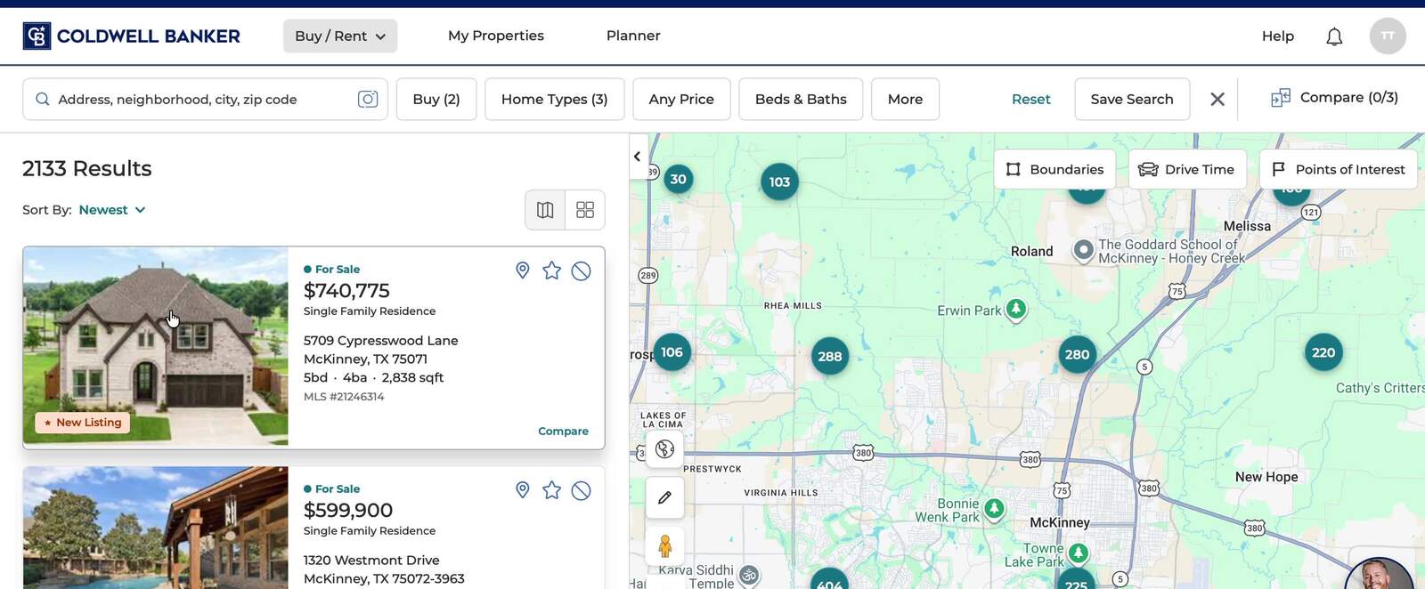Click the Save Search button
Image resolution: width=1425 pixels, height=589 pixels.
[x=1132, y=99]
